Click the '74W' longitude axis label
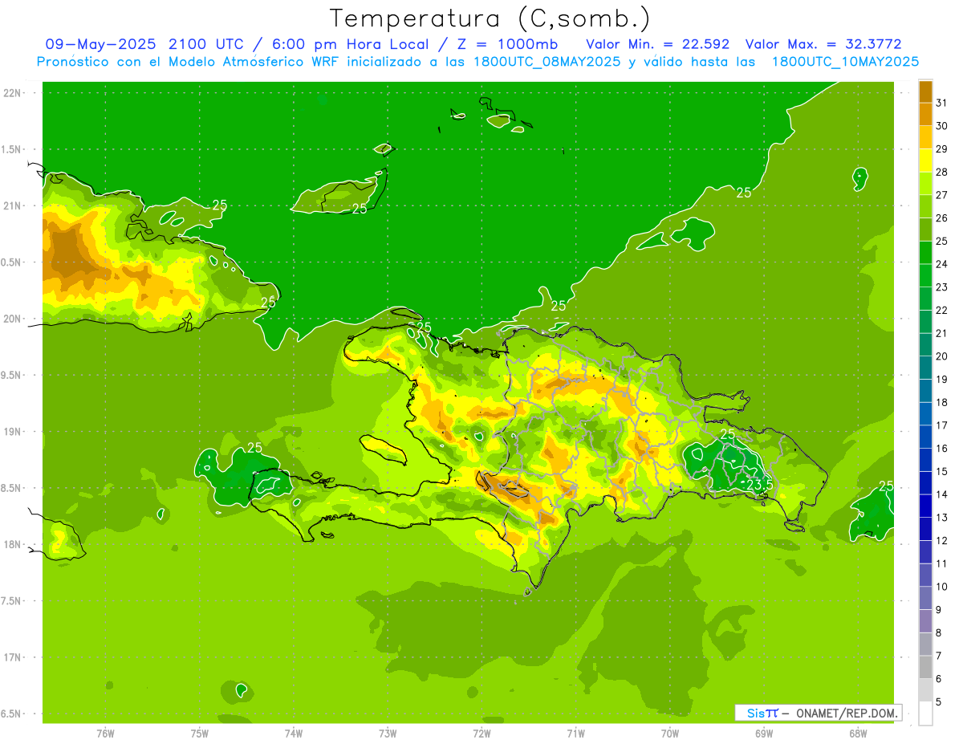The width and height of the screenshot is (963, 744). (x=294, y=734)
